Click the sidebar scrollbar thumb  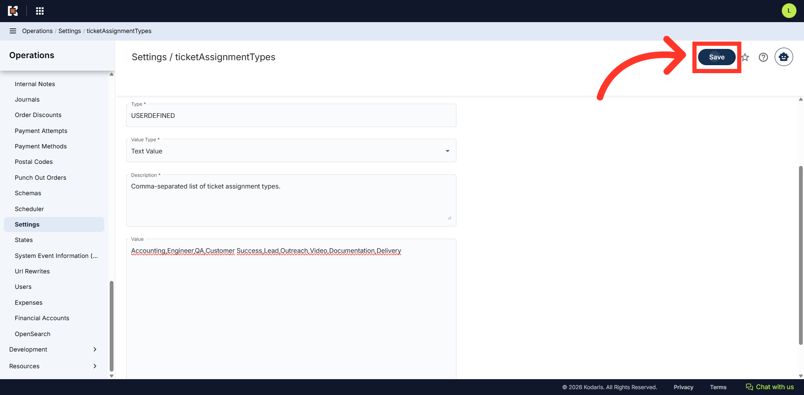coord(111,326)
